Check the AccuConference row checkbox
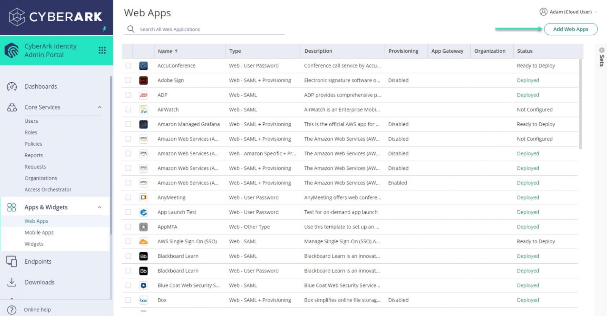The width and height of the screenshot is (607, 316). (x=128, y=66)
